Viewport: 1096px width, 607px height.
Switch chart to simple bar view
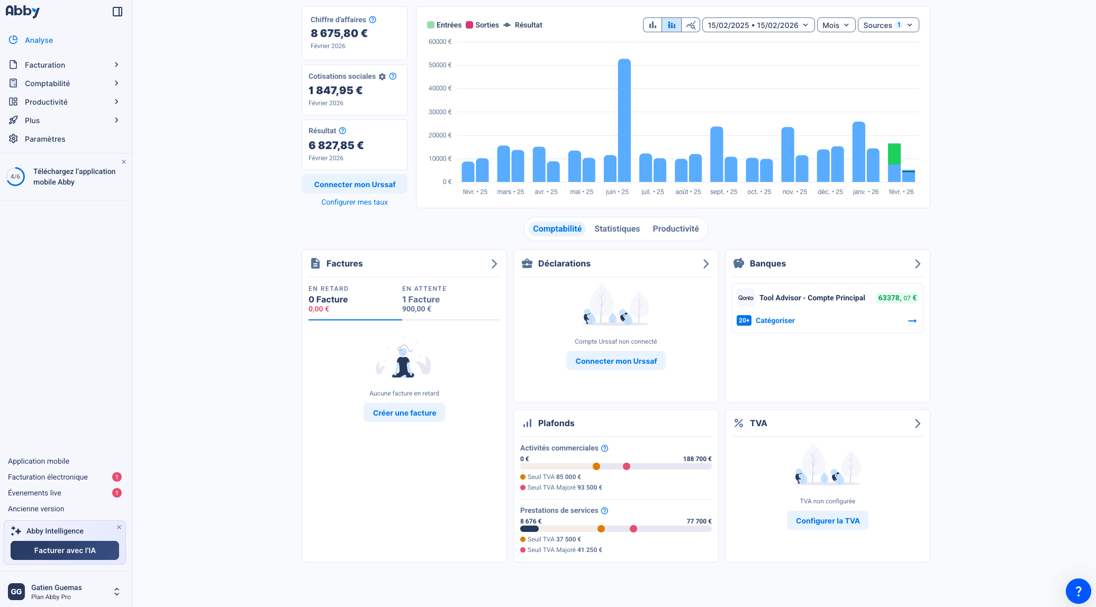(653, 25)
